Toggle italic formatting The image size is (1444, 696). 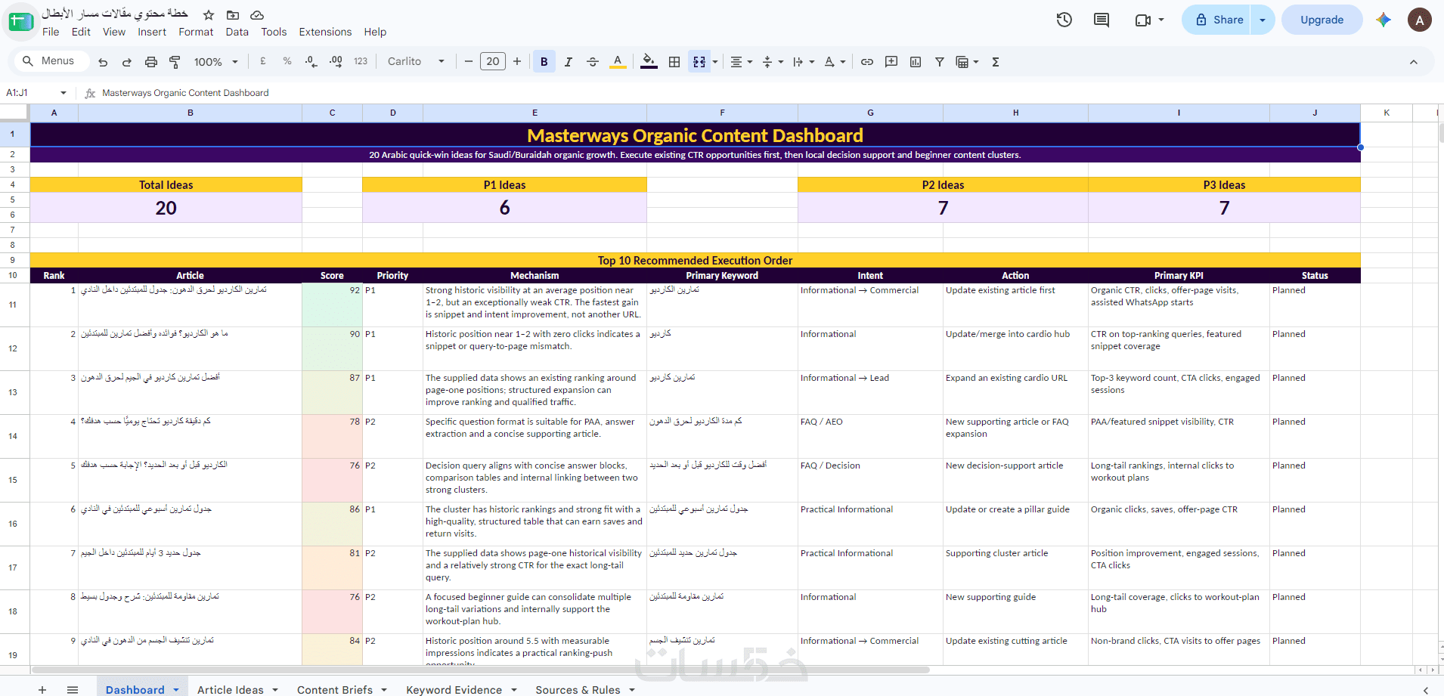coord(569,62)
